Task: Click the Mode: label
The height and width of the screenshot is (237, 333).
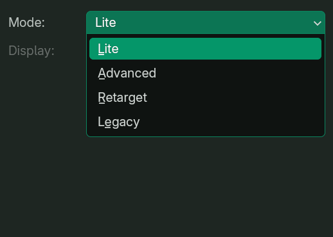Action: (26, 22)
